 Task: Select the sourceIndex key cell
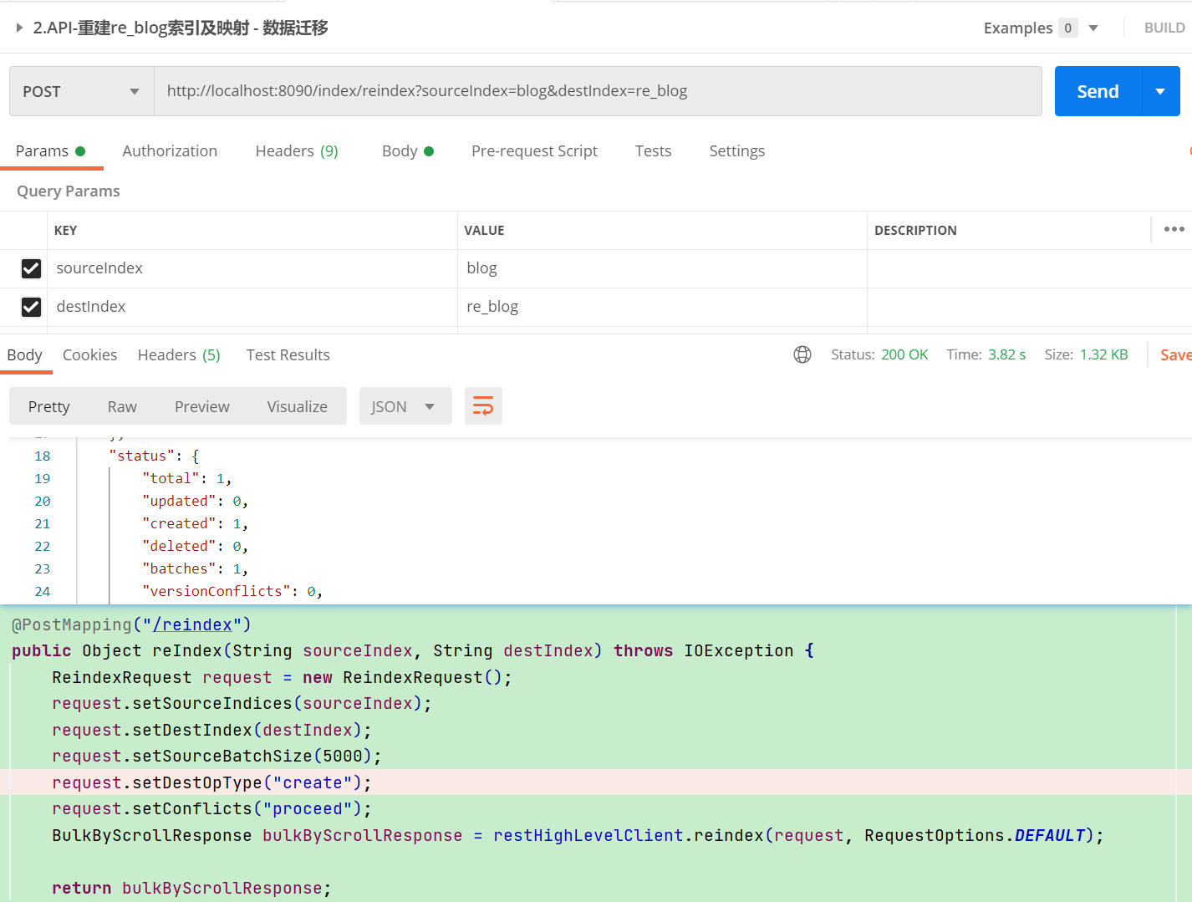(x=252, y=268)
